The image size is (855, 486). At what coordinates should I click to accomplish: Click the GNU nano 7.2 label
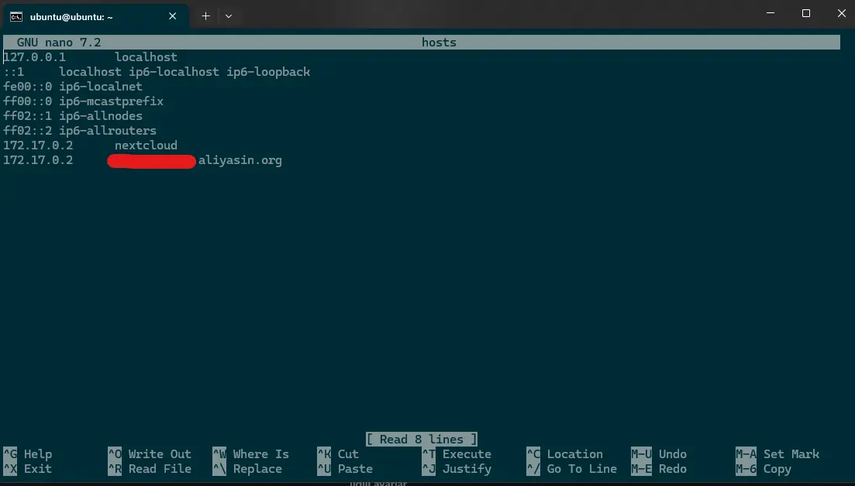(x=59, y=43)
